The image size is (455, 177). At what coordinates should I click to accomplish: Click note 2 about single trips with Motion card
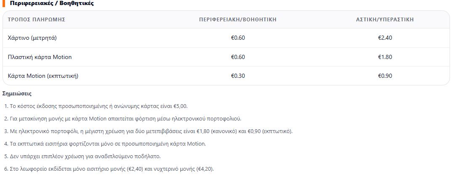[x=123, y=119]
